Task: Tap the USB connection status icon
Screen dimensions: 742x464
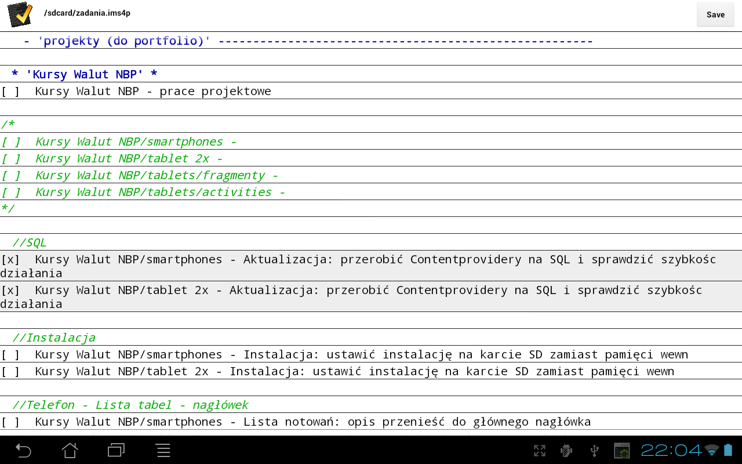Action: 594,451
